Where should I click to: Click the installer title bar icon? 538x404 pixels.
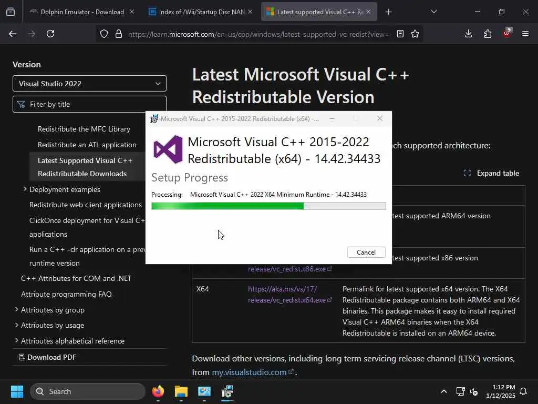(x=154, y=118)
